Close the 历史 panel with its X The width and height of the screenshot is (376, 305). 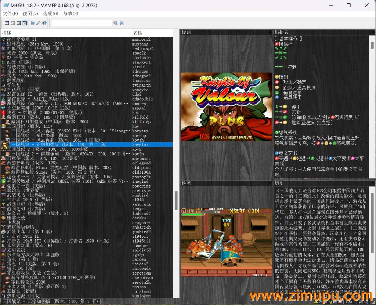[x=373, y=183]
